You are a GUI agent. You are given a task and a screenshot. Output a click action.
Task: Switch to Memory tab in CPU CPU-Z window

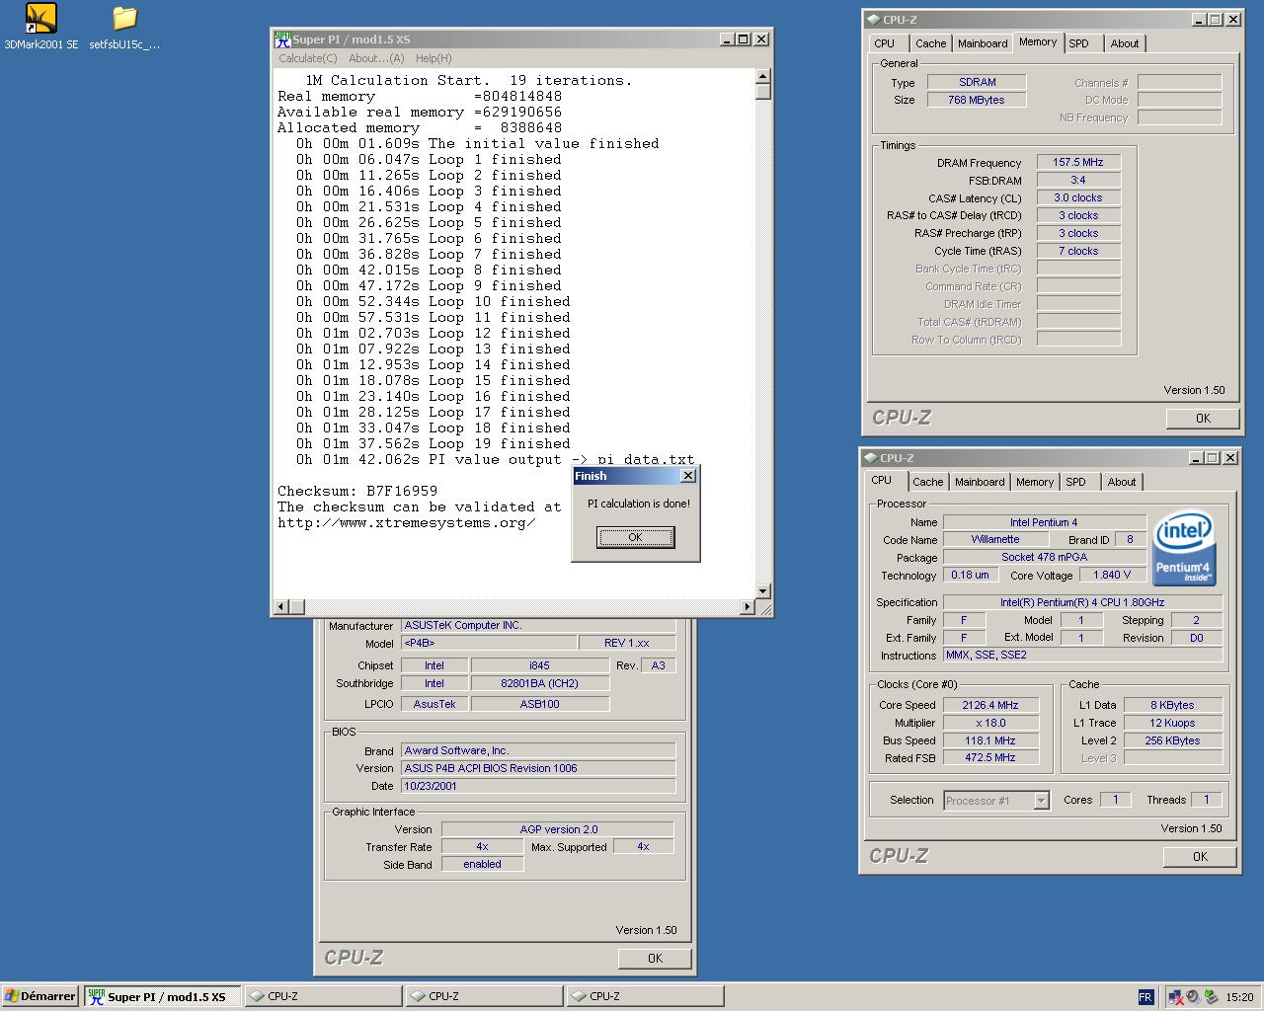(x=1035, y=482)
